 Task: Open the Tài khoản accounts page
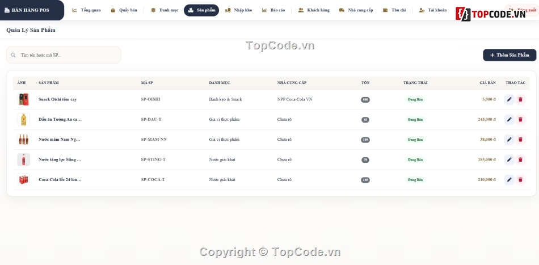click(x=433, y=10)
